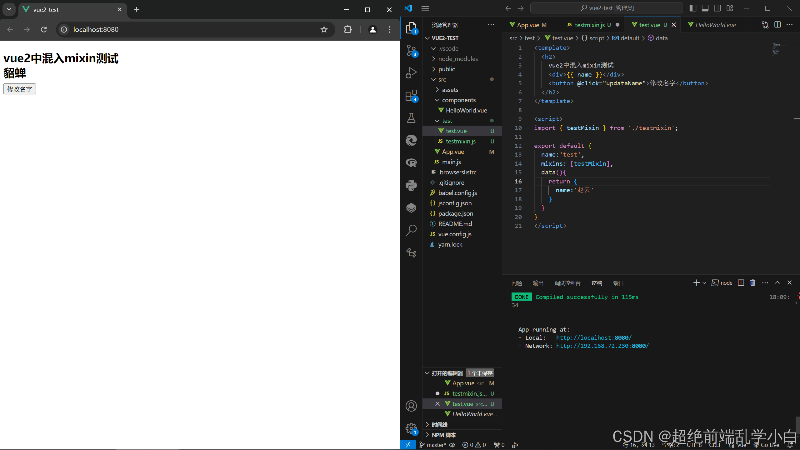800x450 pixels.
Task: Open the Search magnifier in activity bar
Action: pyautogui.click(x=411, y=230)
